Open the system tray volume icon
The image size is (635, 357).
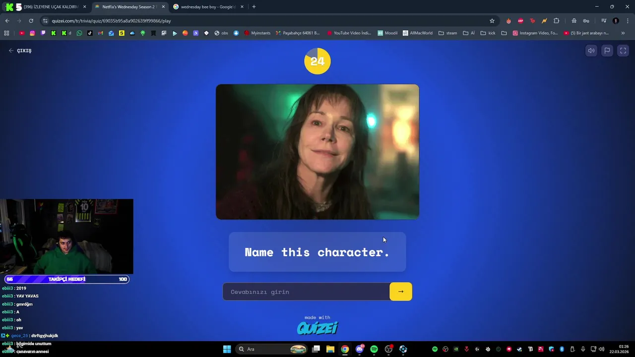pyautogui.click(x=601, y=349)
